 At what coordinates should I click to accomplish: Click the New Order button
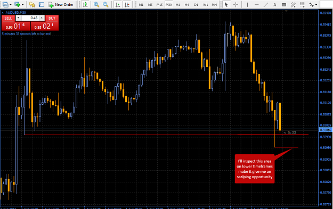(x=61, y=4)
